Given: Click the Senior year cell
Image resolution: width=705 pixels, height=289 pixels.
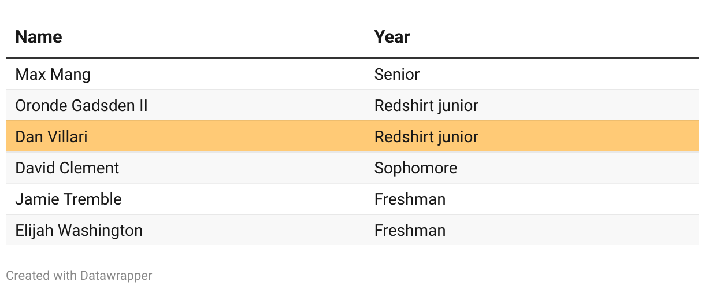Looking at the screenshot, I should pyautogui.click(x=396, y=75).
